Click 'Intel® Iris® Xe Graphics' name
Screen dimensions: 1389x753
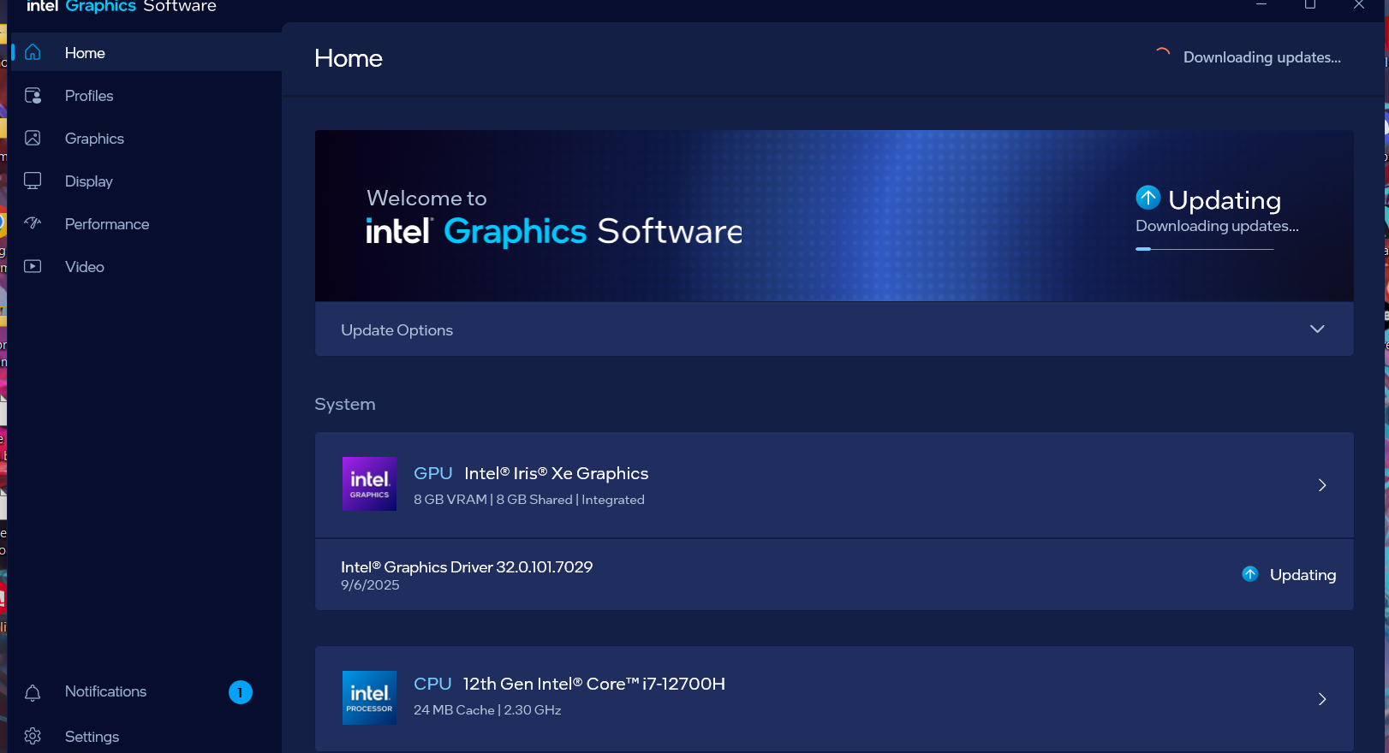556,473
